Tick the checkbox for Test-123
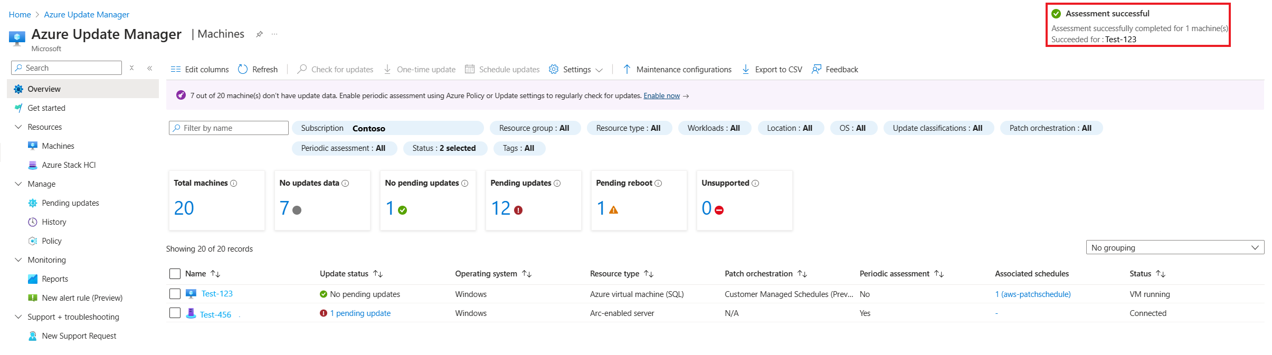Screen dimensions: 1272x355 tap(175, 294)
